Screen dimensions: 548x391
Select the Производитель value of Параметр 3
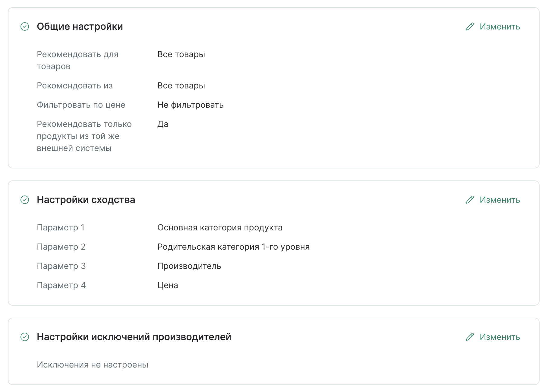click(x=189, y=266)
